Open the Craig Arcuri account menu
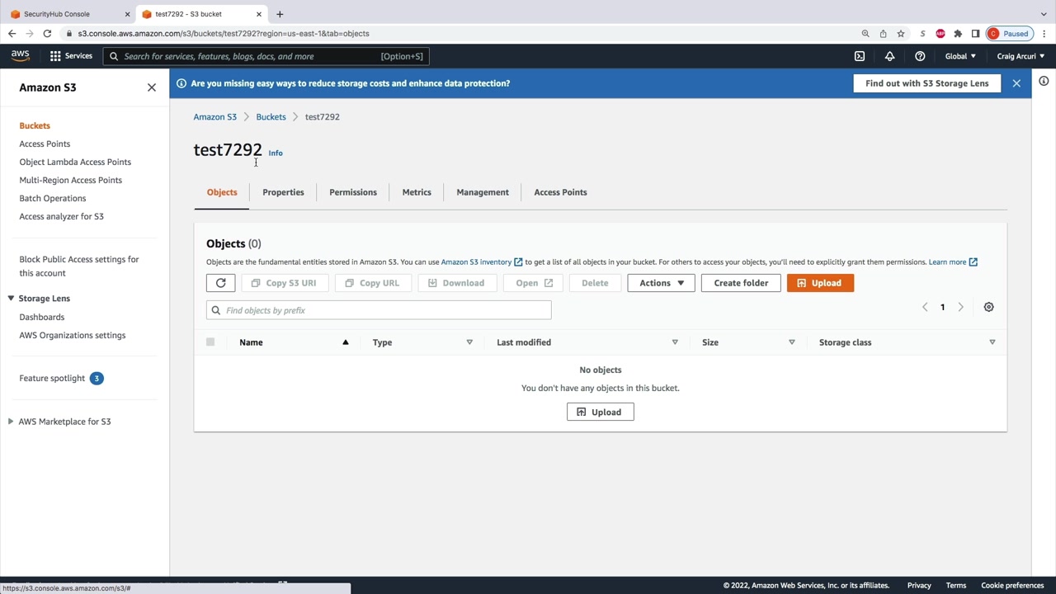Screen dimensions: 1056x594 [x=1021, y=56]
